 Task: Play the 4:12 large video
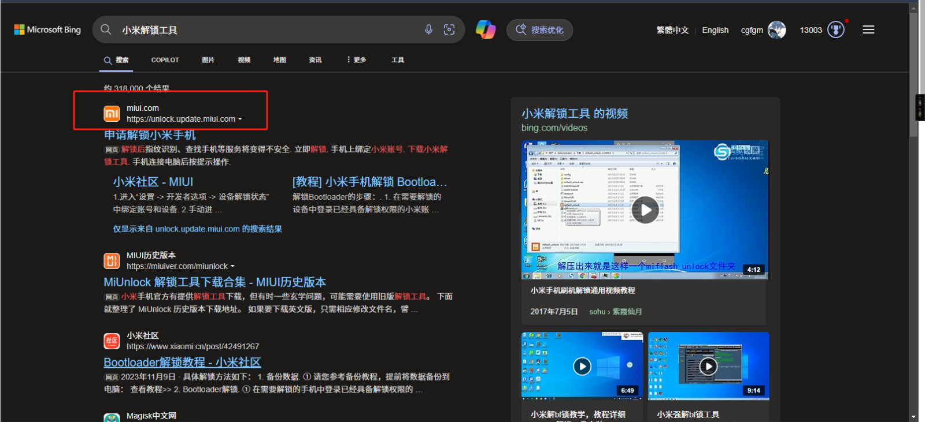645,210
